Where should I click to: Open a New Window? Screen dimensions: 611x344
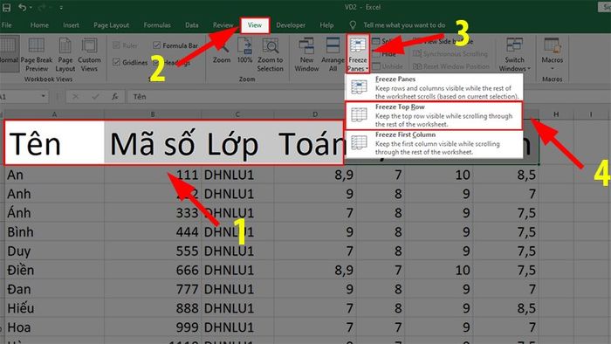coord(306,55)
